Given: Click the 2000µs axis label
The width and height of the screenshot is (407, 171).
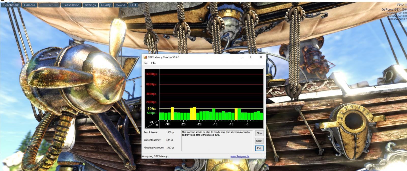Looking at the screenshot, I should [151, 102].
